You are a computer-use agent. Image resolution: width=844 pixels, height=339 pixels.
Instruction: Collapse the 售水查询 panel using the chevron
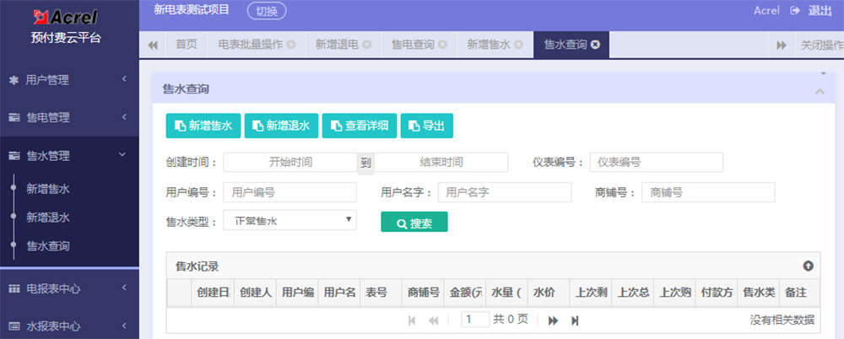pos(819,91)
